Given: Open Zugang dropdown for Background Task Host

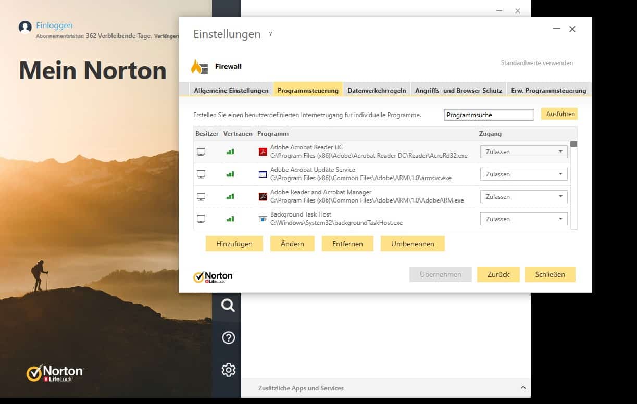Looking at the screenshot, I should pos(523,219).
